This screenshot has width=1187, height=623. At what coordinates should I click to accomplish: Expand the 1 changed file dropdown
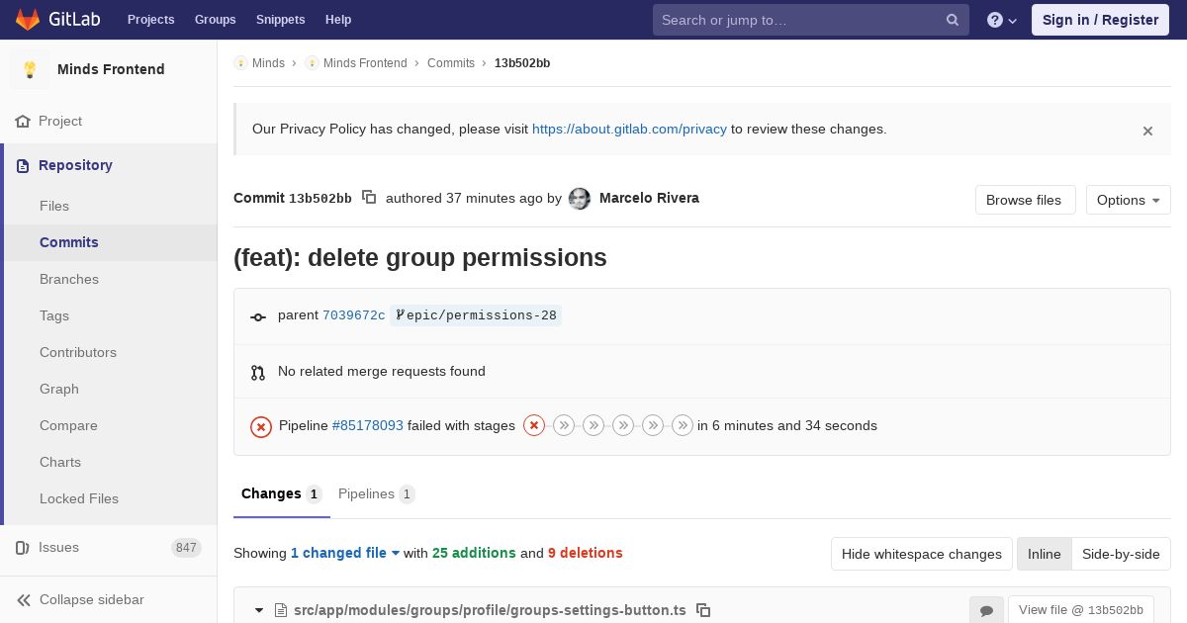pos(345,553)
